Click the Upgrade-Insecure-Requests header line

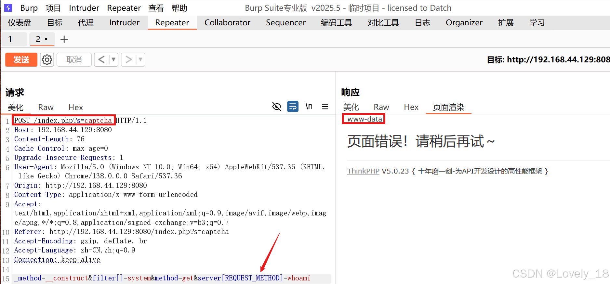tap(69, 157)
